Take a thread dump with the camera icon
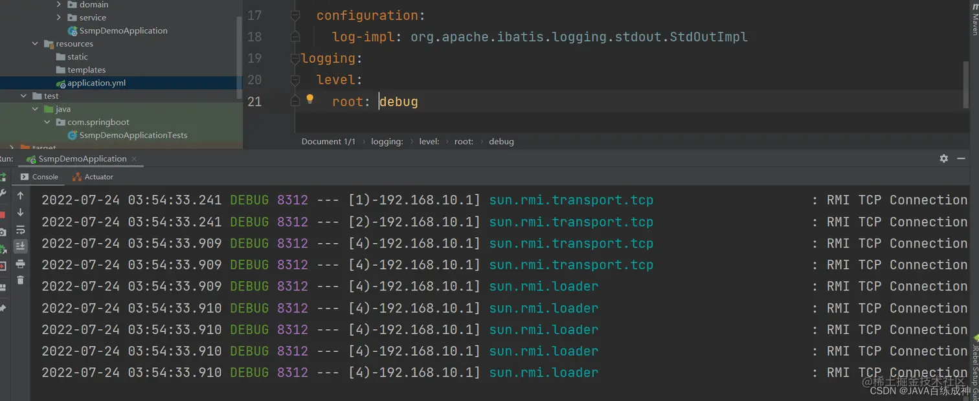Image resolution: width=979 pixels, height=401 pixels. tap(3, 232)
